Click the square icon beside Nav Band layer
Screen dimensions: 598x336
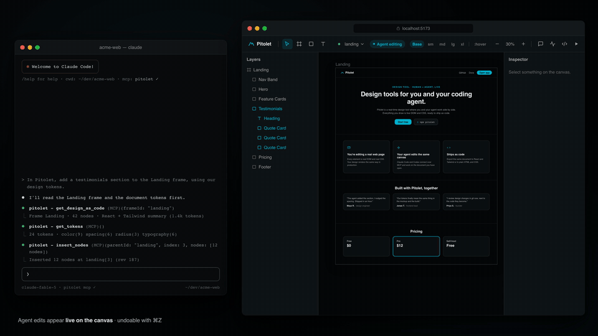point(254,80)
